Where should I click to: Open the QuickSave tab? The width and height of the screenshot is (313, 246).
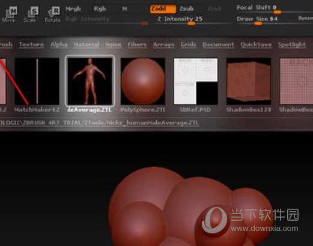pos(256,45)
